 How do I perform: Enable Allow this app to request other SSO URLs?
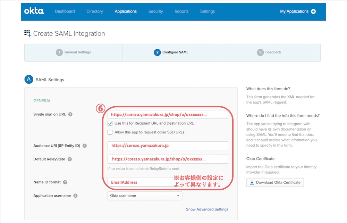click(x=110, y=132)
